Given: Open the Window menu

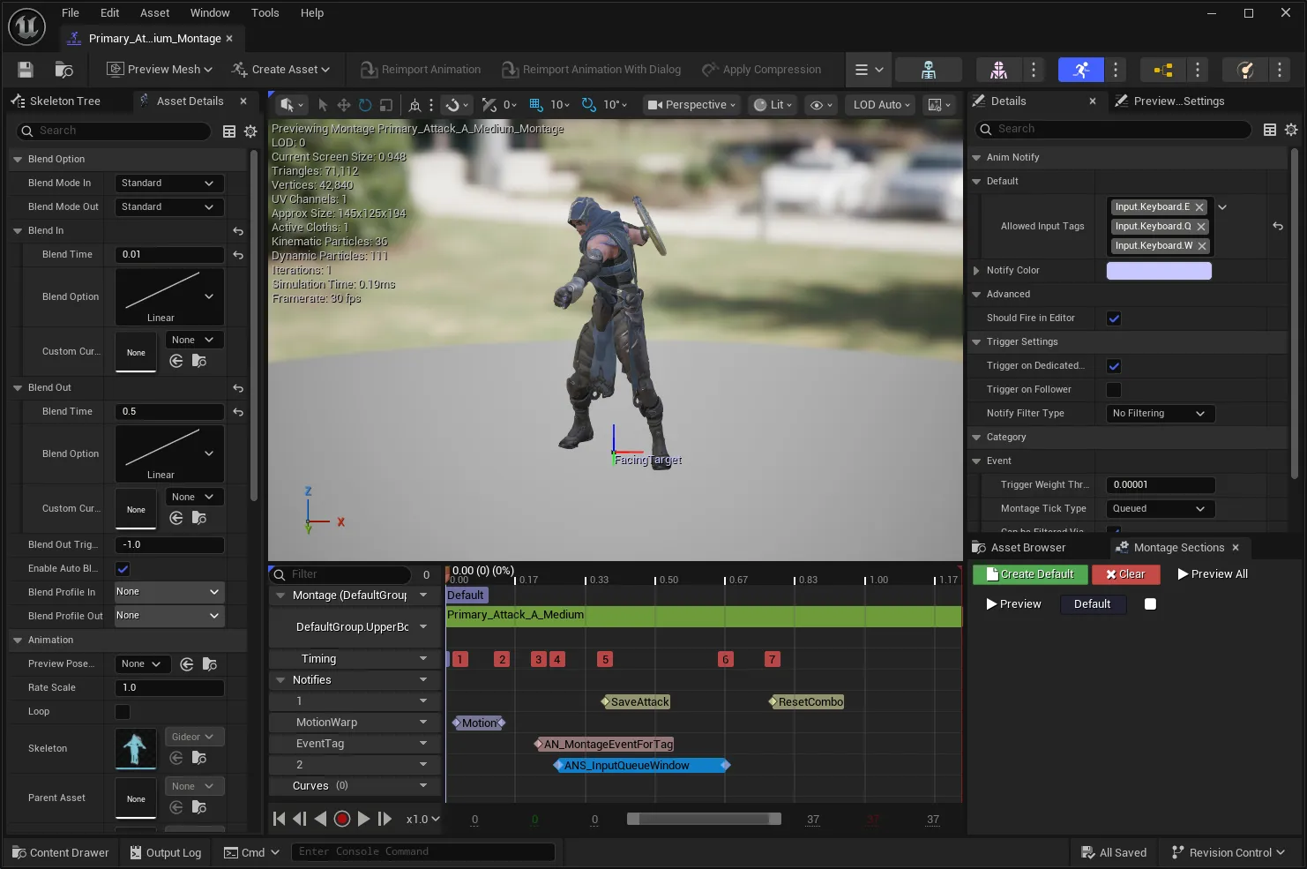Looking at the screenshot, I should (210, 13).
